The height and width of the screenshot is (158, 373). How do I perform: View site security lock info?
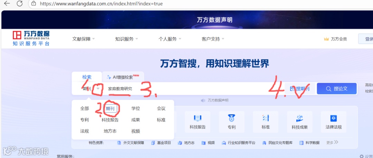(x=34, y=3)
